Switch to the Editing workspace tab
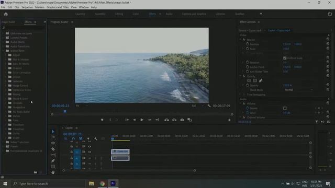The image size is (335, 188). [119, 14]
